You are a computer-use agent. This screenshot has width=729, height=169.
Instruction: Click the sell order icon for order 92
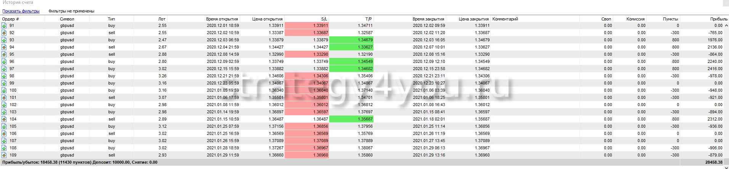(4, 33)
